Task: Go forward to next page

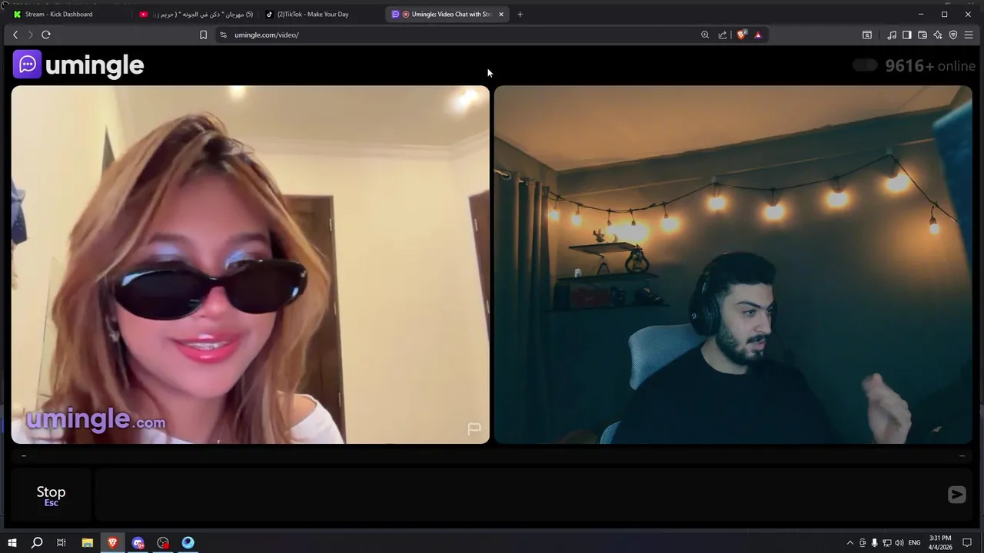Action: pos(31,35)
